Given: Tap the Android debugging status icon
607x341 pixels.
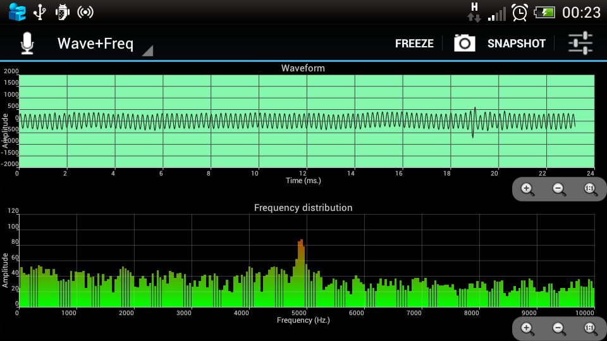Looking at the screenshot, I should click(x=62, y=13).
